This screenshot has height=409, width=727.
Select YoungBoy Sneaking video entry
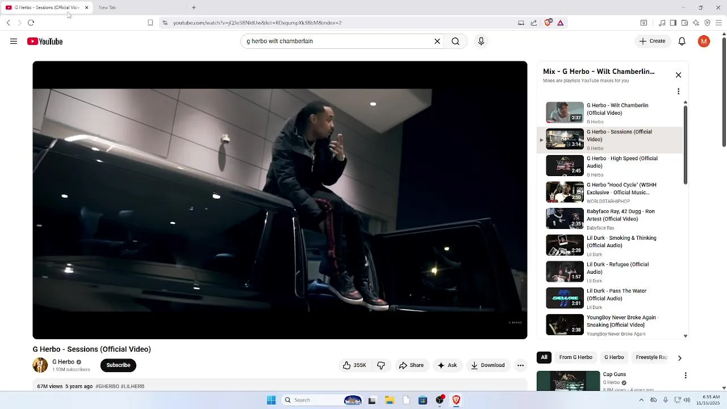pos(610,325)
